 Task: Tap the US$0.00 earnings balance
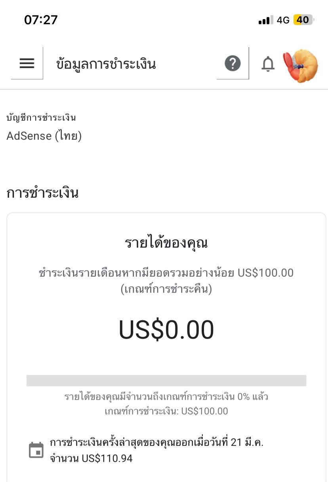[x=166, y=330]
